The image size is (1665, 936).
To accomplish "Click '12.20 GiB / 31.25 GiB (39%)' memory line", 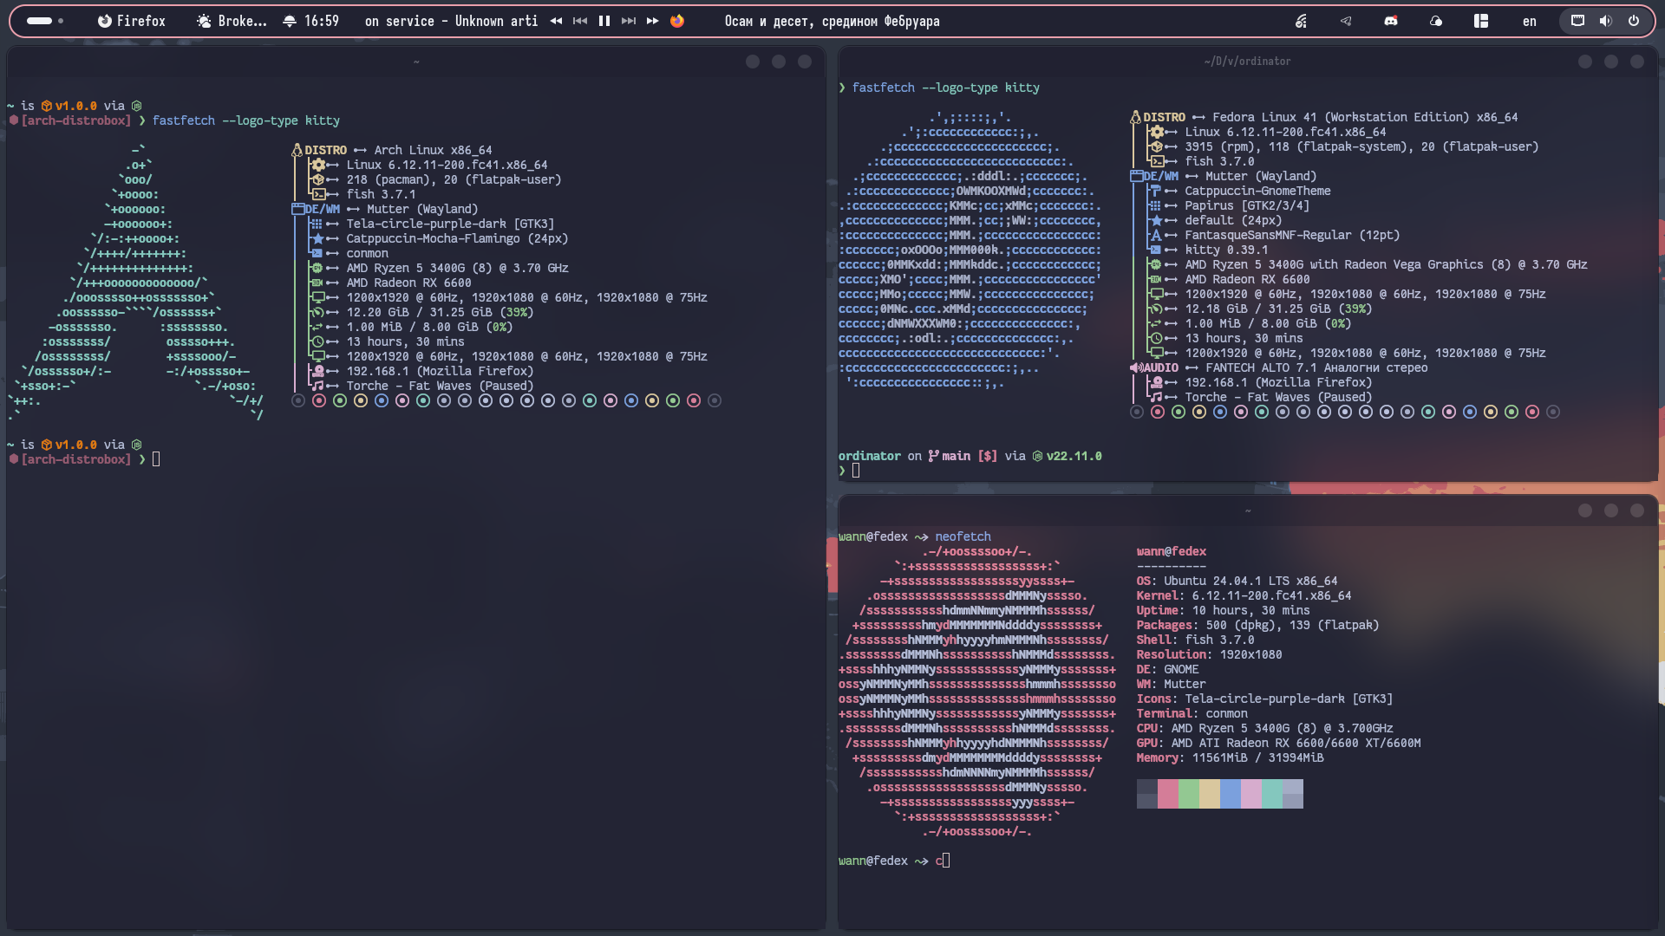I will 440,312.
